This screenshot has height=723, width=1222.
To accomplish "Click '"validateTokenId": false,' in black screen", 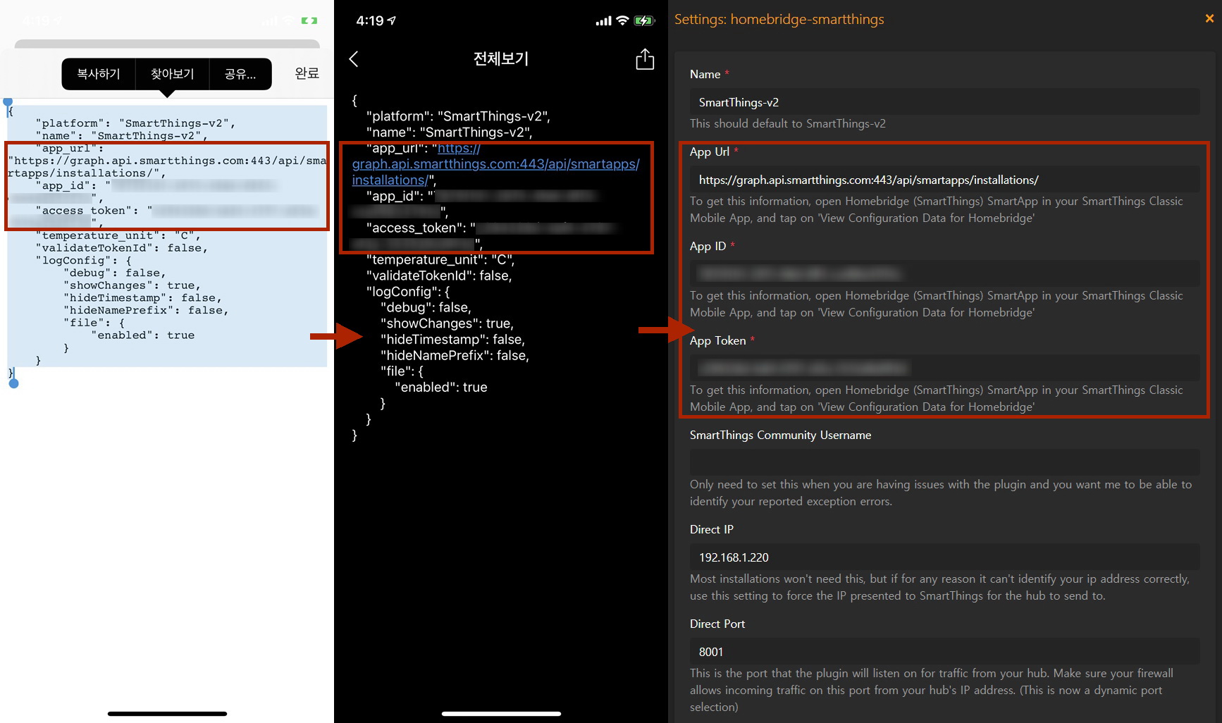I will 439,276.
